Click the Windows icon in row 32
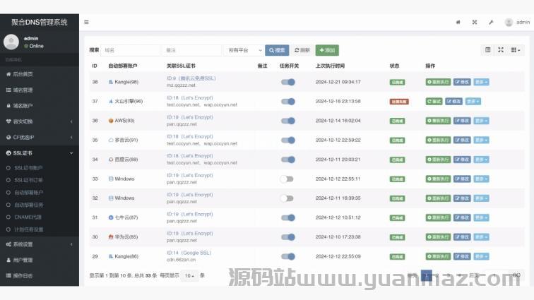 [111, 198]
